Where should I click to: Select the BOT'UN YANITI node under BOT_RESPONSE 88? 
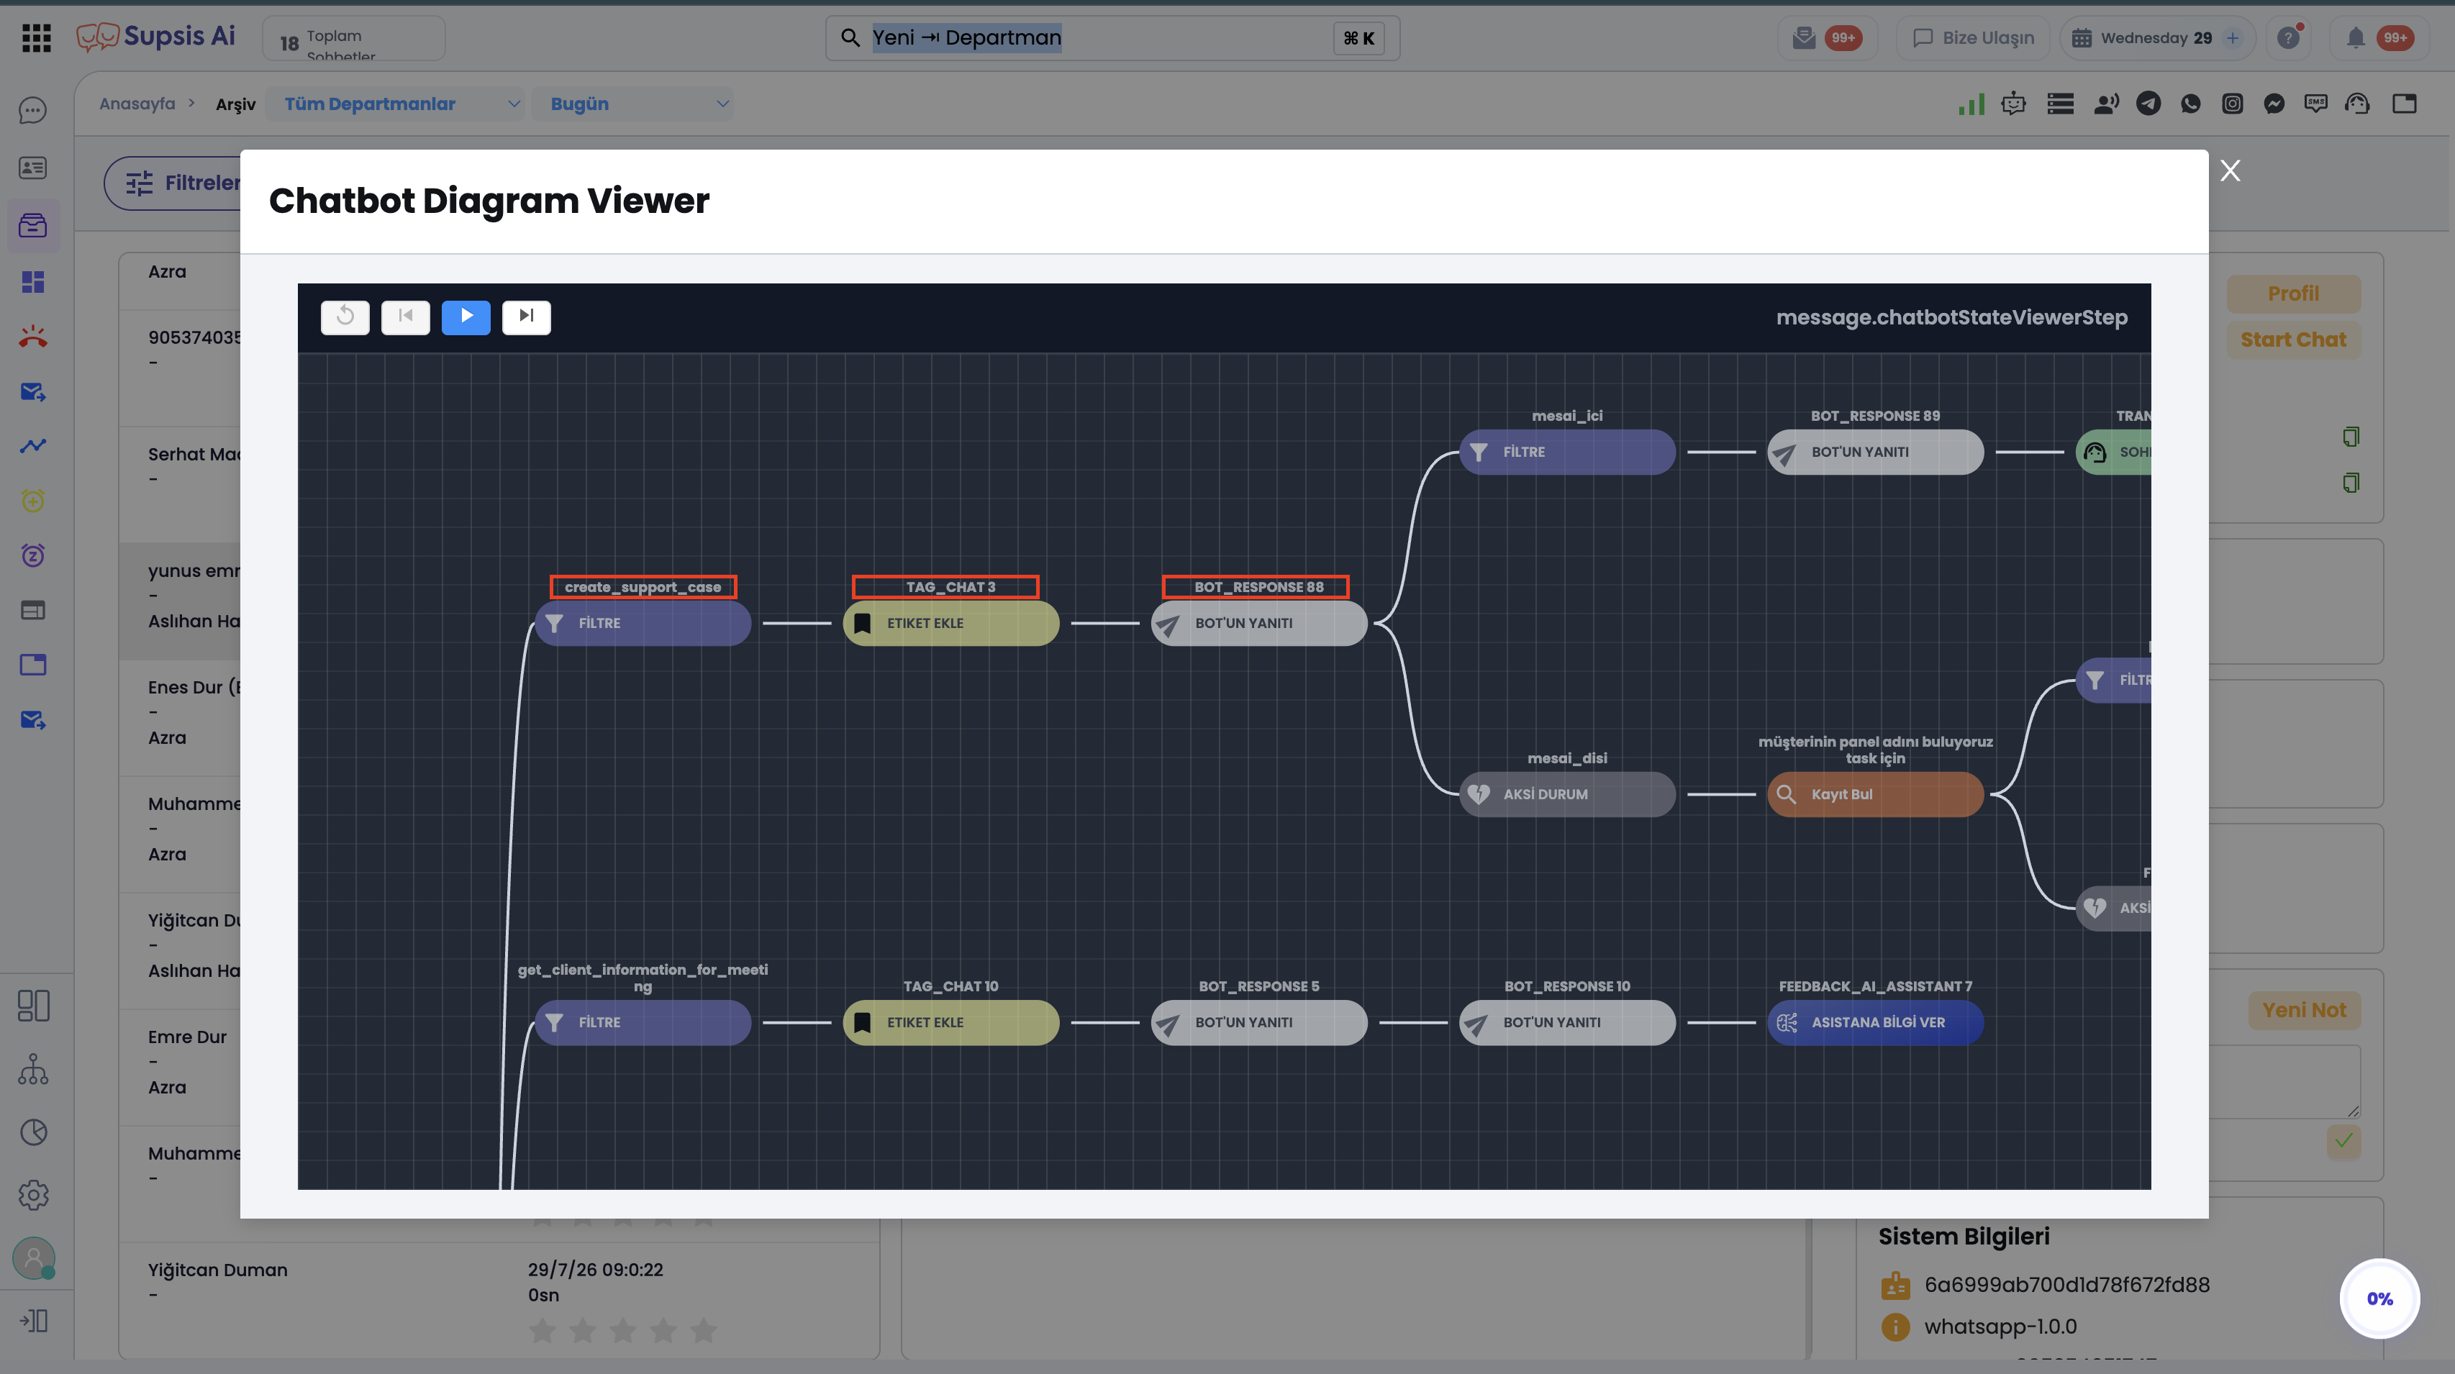click(x=1259, y=623)
